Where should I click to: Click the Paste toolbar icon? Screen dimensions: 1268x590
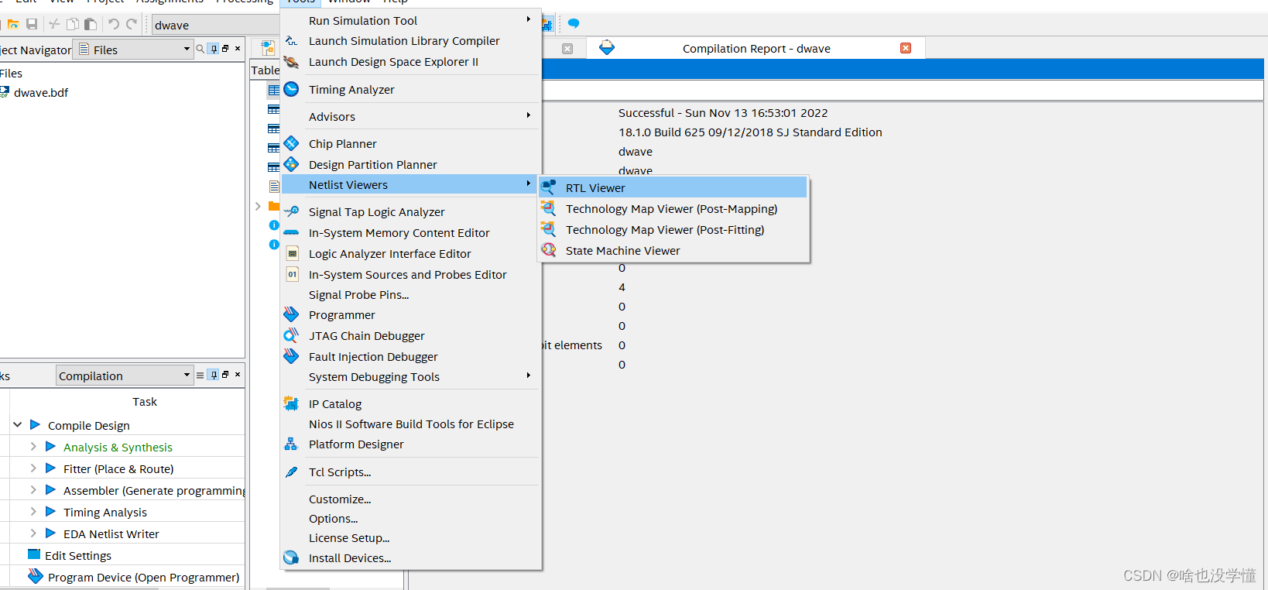(91, 25)
